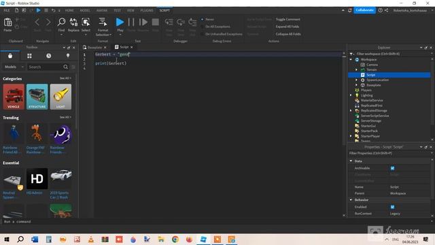Open the HOME ribbon tab
435x245 pixels.
[69, 10]
